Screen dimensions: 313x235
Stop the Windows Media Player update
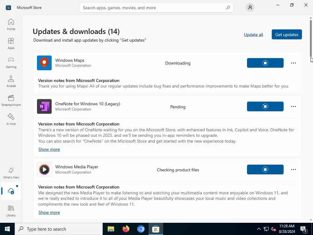point(265,170)
